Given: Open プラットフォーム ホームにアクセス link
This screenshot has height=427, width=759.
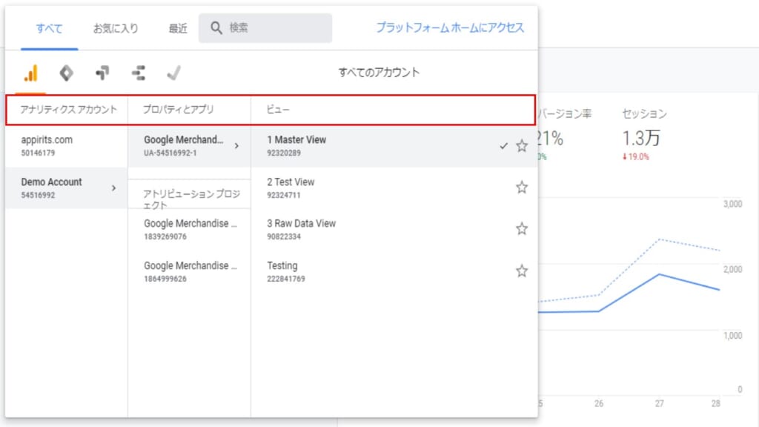Looking at the screenshot, I should coord(450,27).
